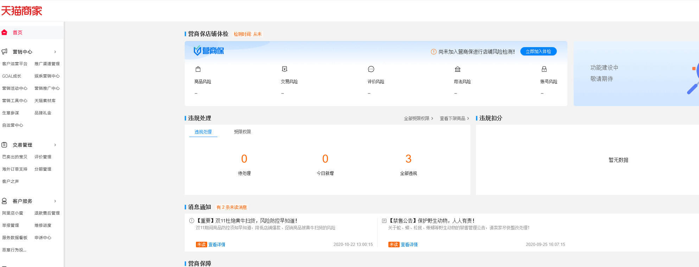Click the 营商保 shield logo
Image resolution: width=699 pixels, height=267 pixels.
coord(209,51)
